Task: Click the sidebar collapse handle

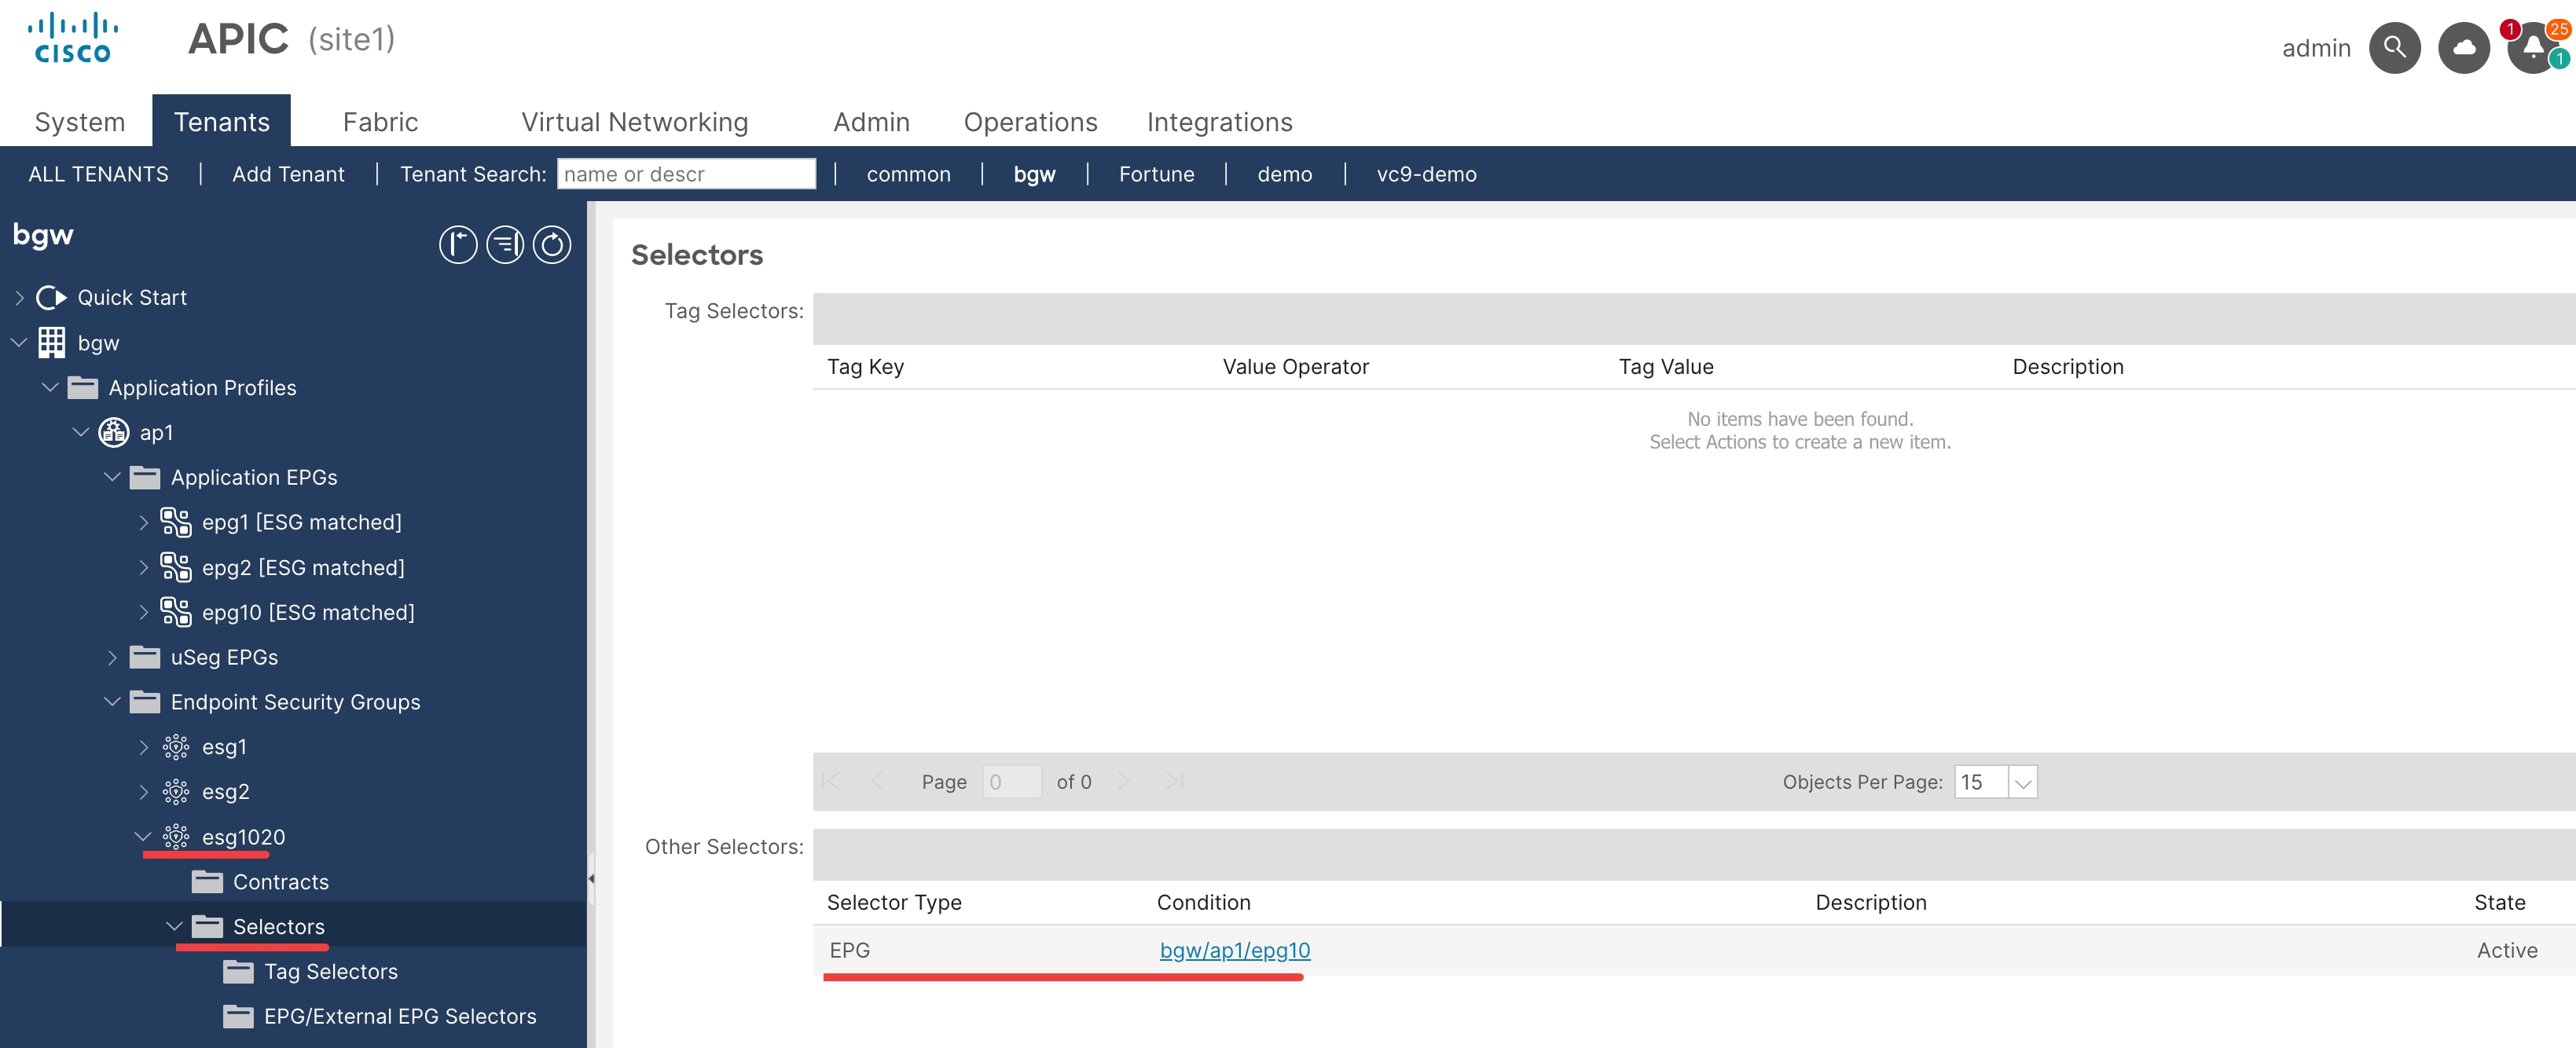Action: coord(591,879)
